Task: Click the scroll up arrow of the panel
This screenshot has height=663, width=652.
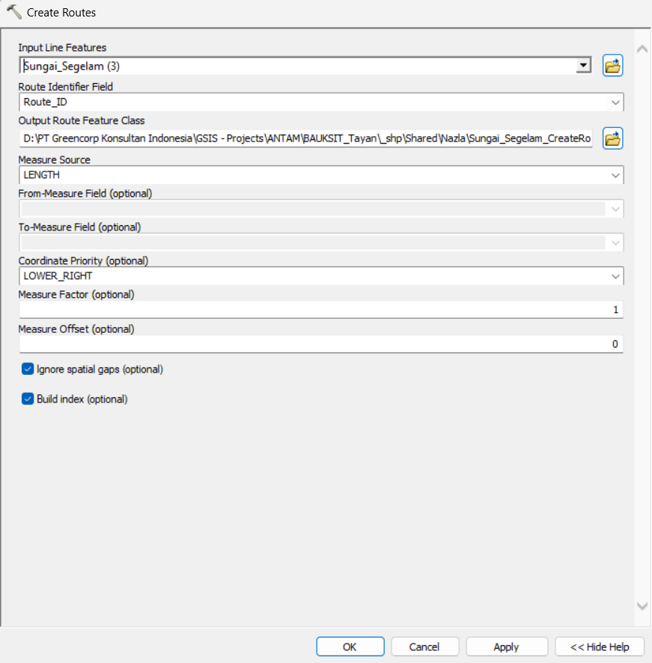Action: pos(642,49)
